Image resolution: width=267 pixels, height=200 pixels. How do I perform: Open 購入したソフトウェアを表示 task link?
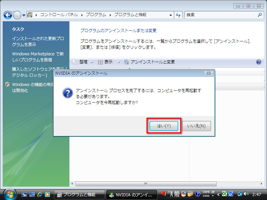40,72
